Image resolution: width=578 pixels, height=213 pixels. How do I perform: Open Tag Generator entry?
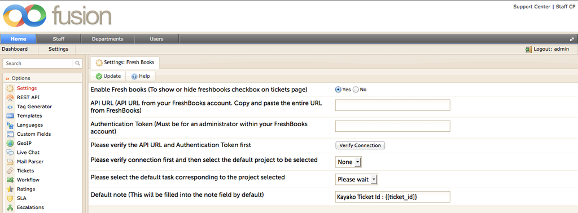[34, 106]
